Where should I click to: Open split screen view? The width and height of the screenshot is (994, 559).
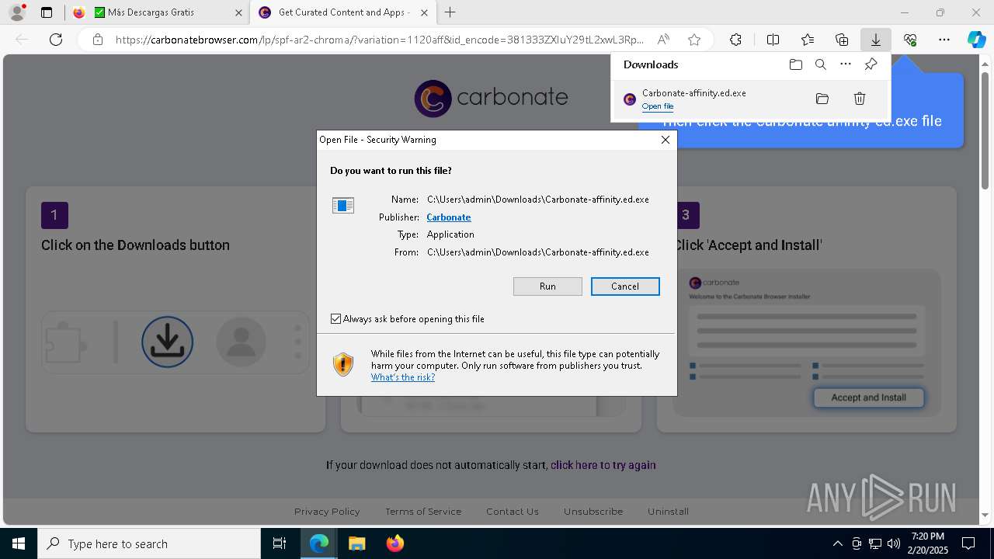773,40
